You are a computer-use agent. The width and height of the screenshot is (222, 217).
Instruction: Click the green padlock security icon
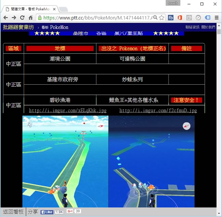40,18
